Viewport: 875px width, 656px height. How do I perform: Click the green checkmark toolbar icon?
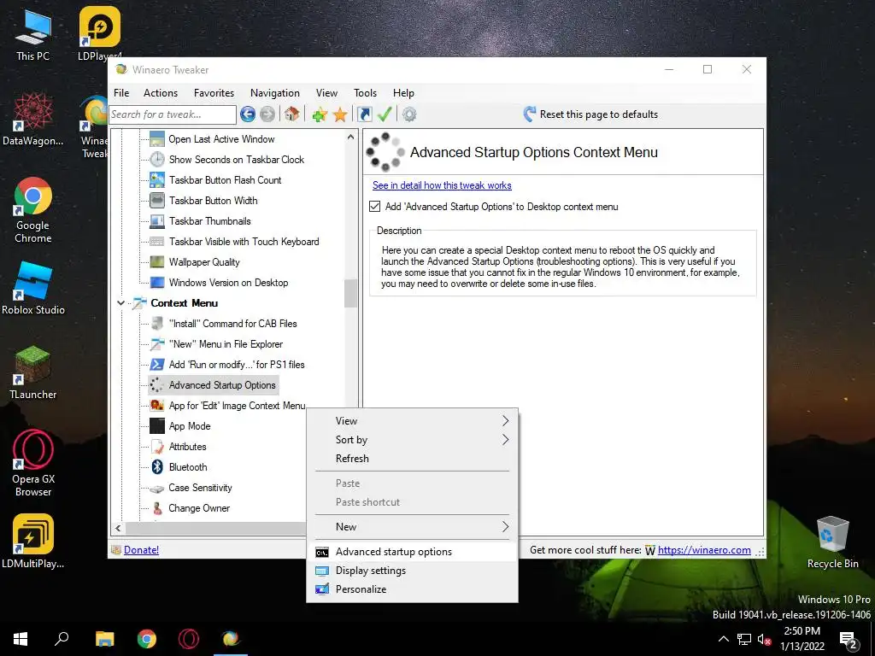(x=385, y=114)
